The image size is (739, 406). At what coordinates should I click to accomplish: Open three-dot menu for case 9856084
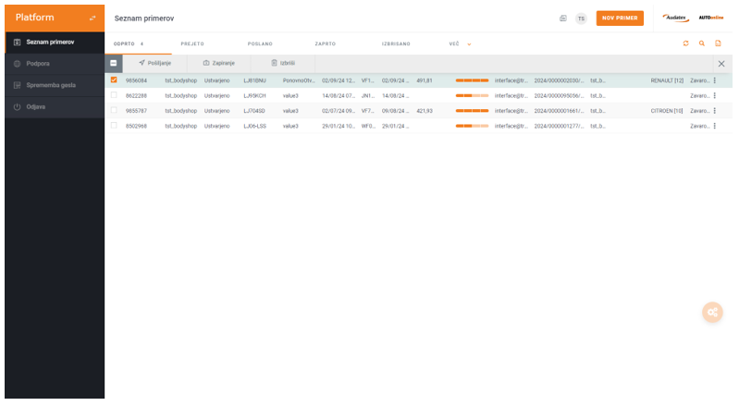click(715, 80)
